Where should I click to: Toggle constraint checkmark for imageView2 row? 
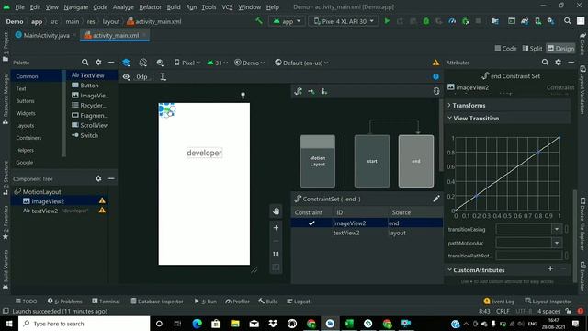(x=311, y=223)
